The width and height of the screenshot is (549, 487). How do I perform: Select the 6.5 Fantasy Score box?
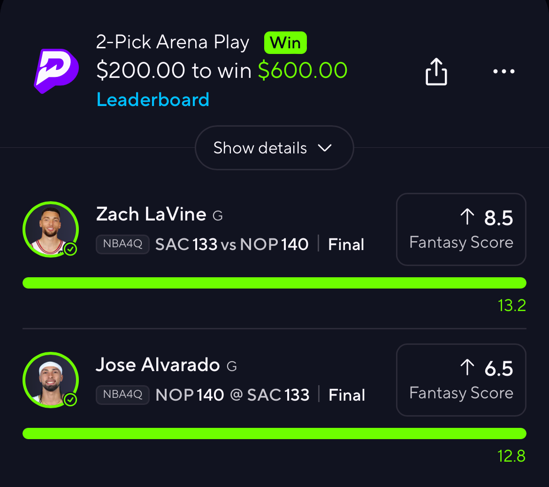tap(461, 380)
